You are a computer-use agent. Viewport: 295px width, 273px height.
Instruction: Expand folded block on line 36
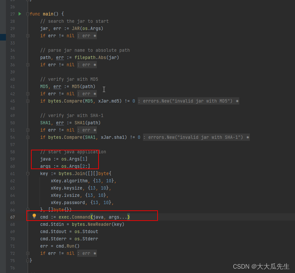[x=28, y=65]
